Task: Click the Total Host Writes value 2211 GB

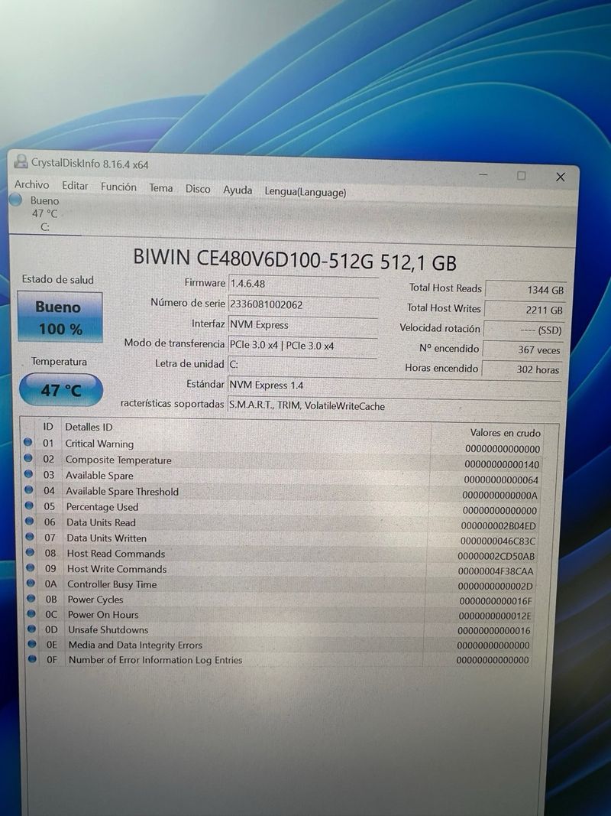Action: pos(524,310)
